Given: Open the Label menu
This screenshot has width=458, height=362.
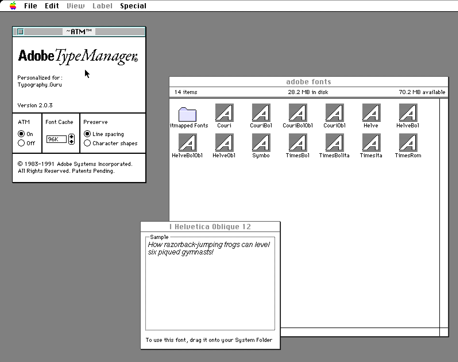Looking at the screenshot, I should coord(102,6).
